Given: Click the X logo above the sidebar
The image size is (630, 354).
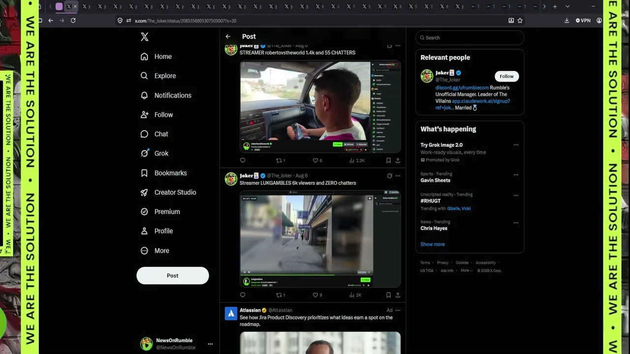Looking at the screenshot, I should pyautogui.click(x=144, y=37).
